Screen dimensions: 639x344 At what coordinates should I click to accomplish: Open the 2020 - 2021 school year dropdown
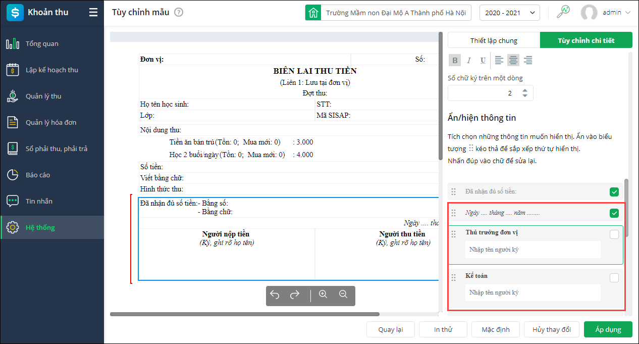coord(509,13)
